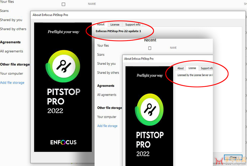Viewport: 247px width, 166px height.
Task: Open Your files in the inset window sidebar
Action: coord(103,46)
